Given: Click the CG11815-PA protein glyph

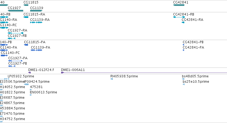Looking at the screenshot, I should coord(26,45).
